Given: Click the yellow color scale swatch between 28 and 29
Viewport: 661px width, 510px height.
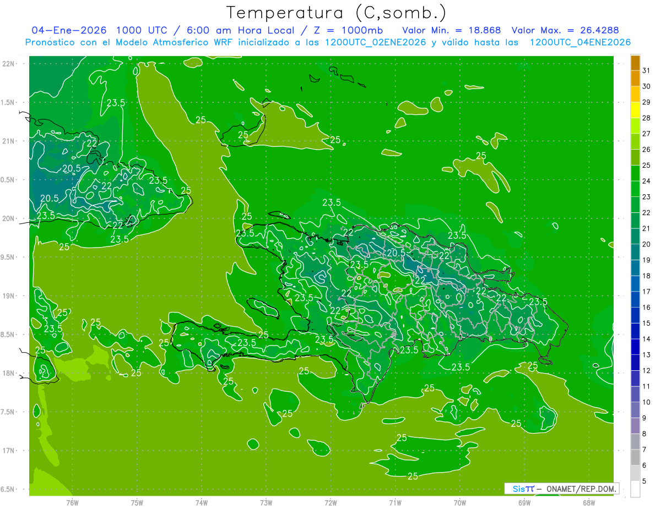Looking at the screenshot, I should (635, 110).
